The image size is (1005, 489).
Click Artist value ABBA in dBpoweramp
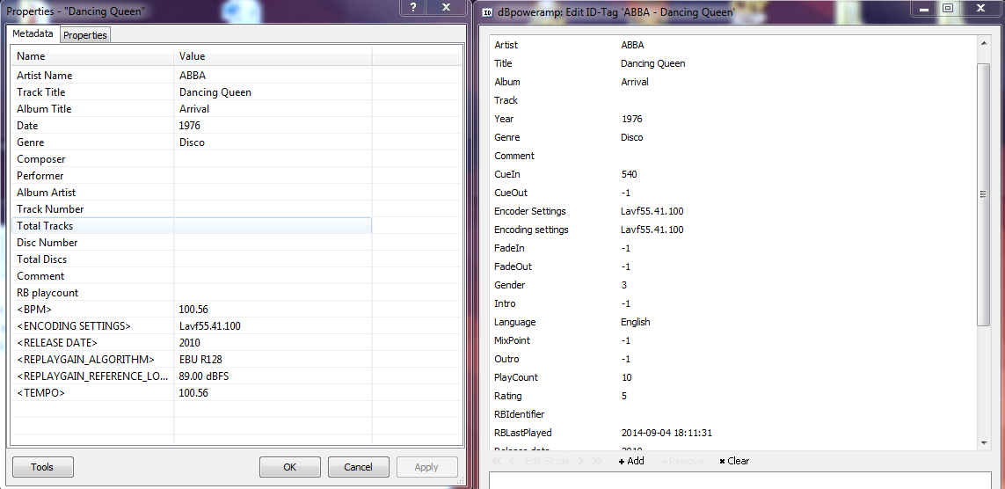[x=632, y=45]
